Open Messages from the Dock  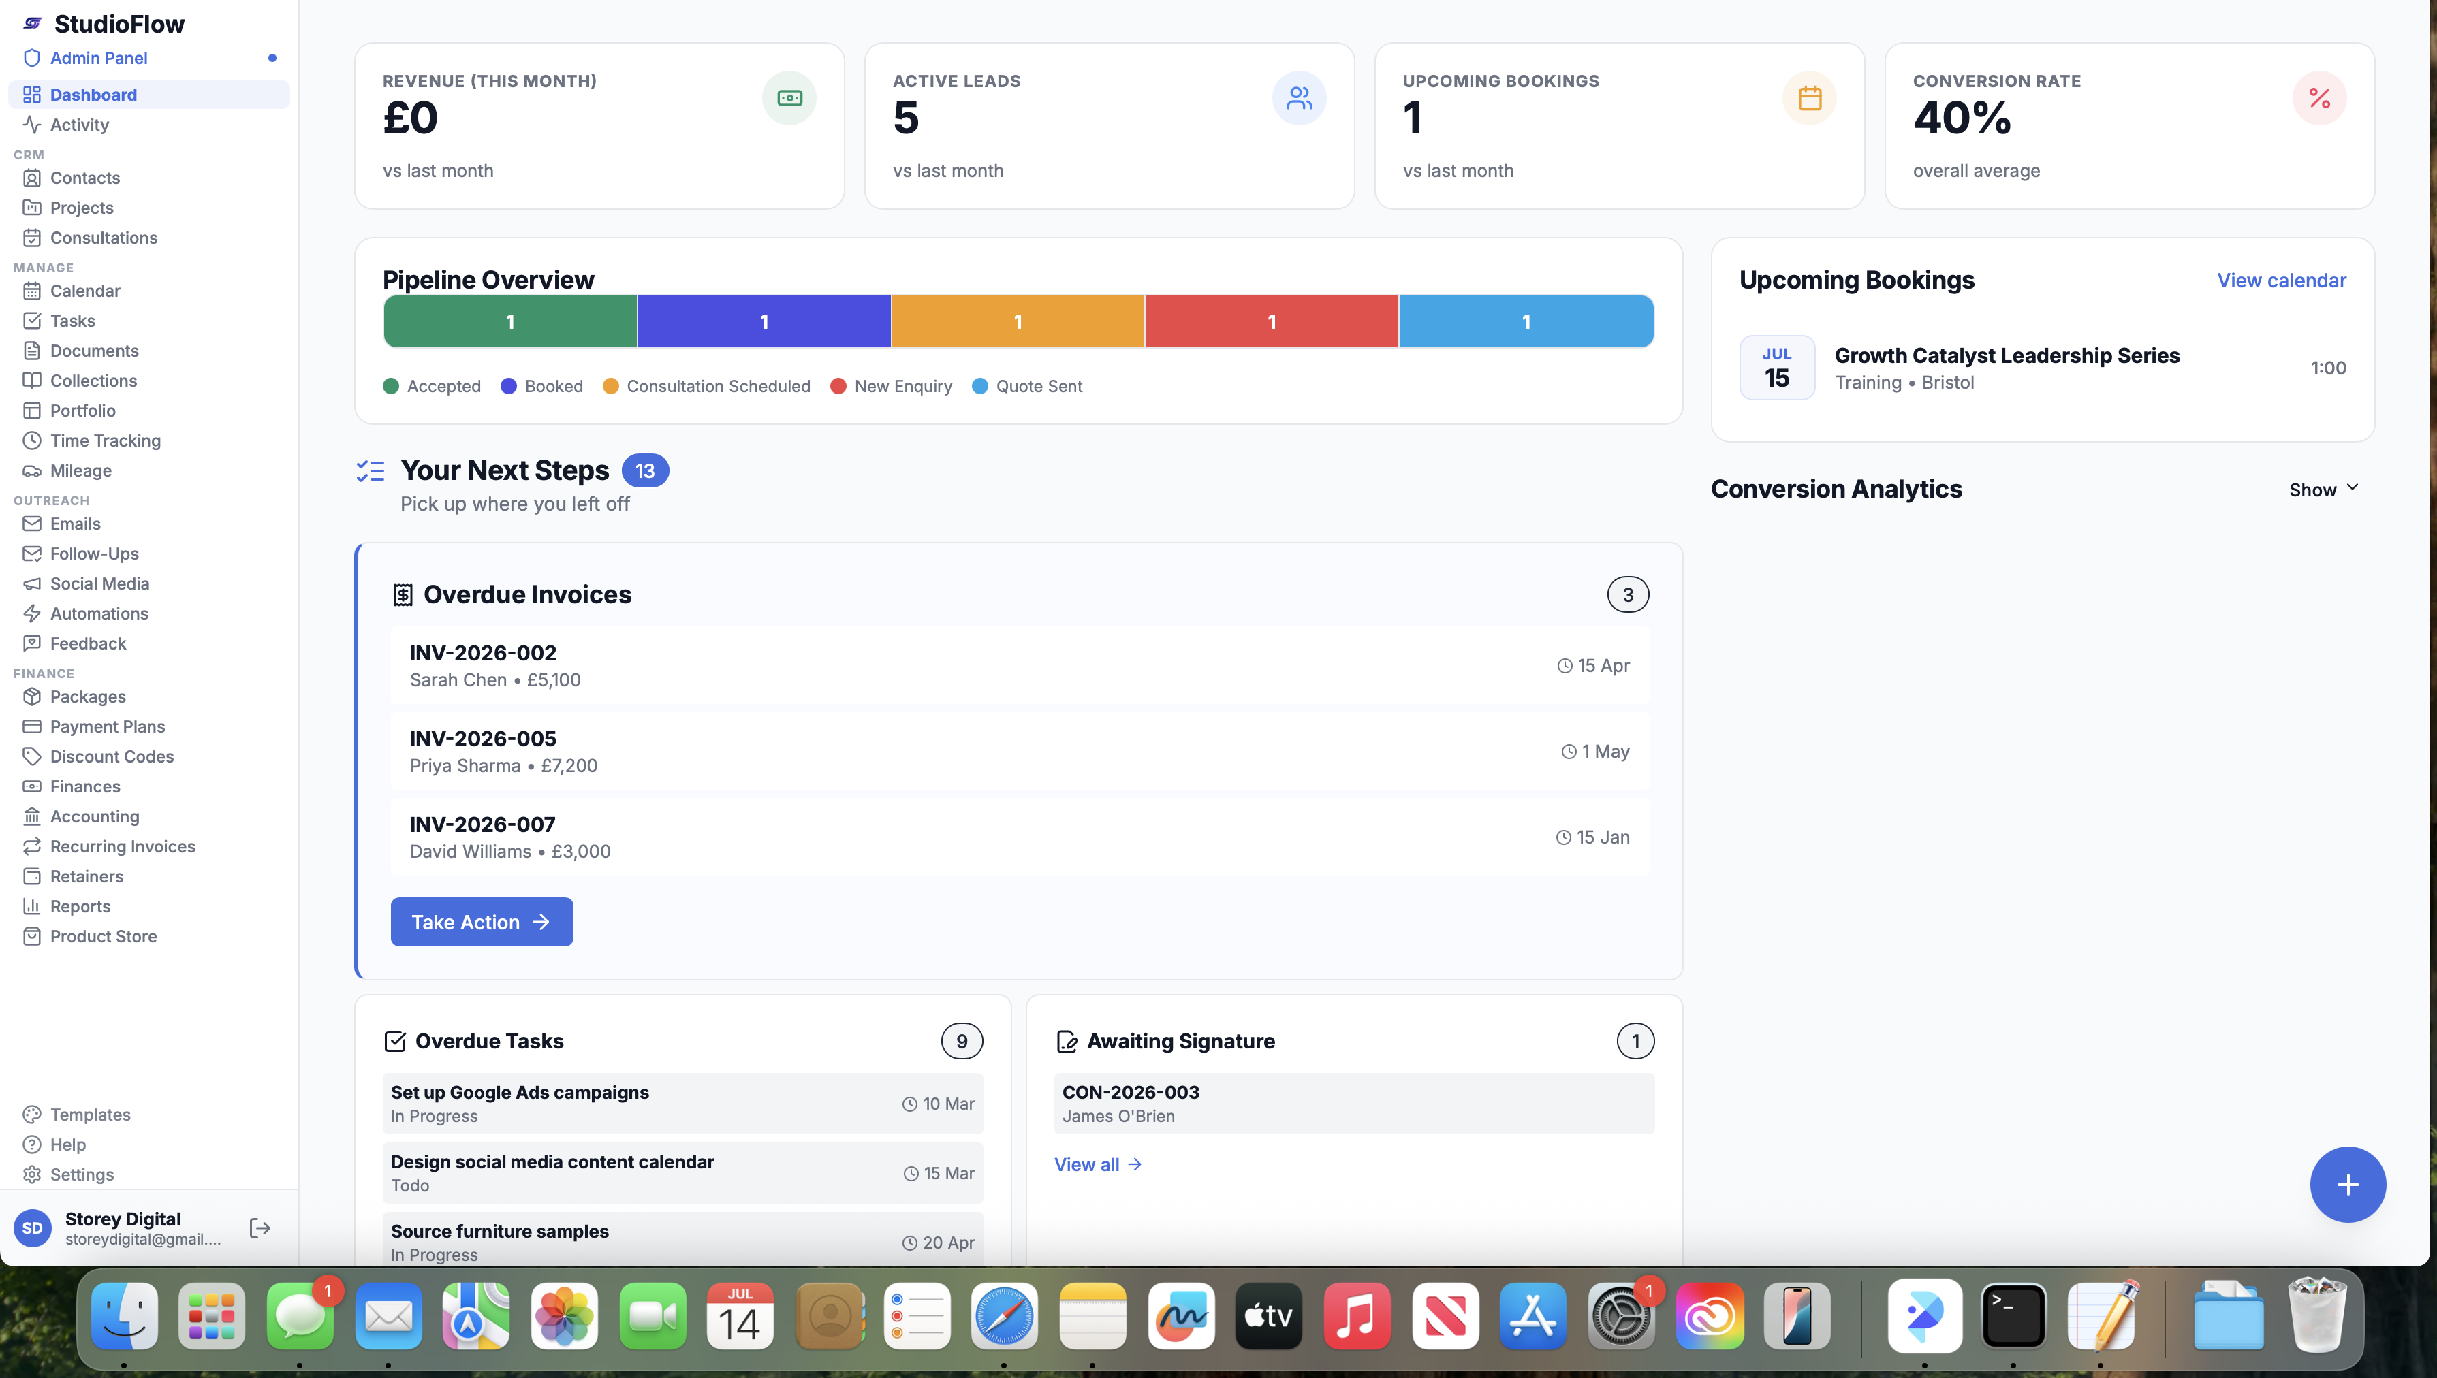pyautogui.click(x=300, y=1315)
